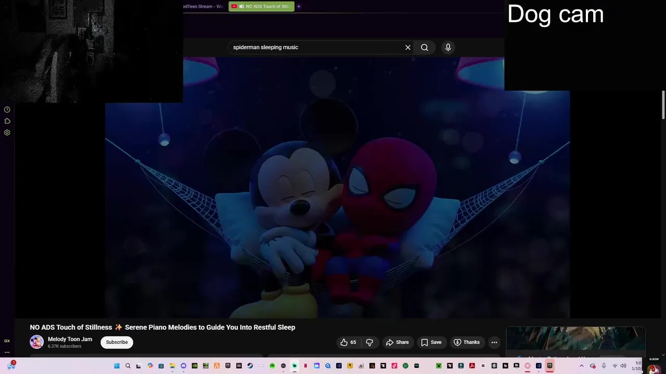
Task: Open microphone tray icon
Action: [604, 366]
